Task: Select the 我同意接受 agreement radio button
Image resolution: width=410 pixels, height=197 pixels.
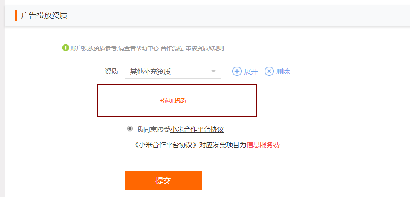Action: point(130,129)
